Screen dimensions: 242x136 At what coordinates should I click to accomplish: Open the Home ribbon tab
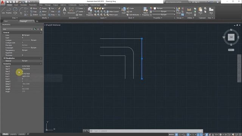9,5
